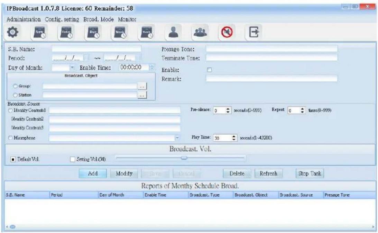Adjust the Enable Time spinner arrows
Image resolution: width=378 pixels, height=233 pixels.
pyautogui.click(x=151, y=68)
